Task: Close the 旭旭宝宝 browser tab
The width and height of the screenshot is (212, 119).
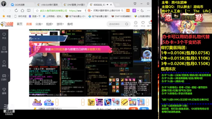Action: pos(111,5)
